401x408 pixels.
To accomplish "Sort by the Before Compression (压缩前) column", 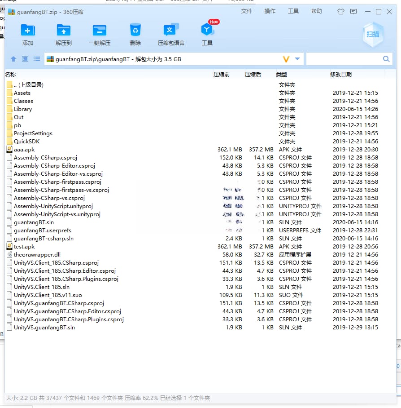I will point(222,75).
